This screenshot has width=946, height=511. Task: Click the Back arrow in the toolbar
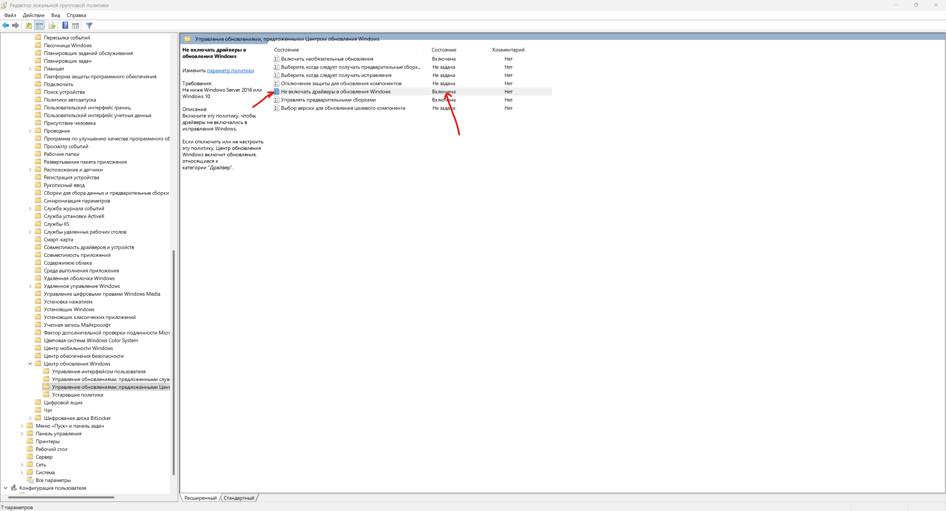tap(6, 26)
